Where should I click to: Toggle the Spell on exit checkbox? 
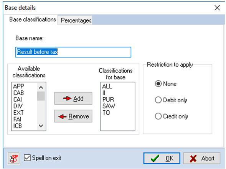coord(27,158)
